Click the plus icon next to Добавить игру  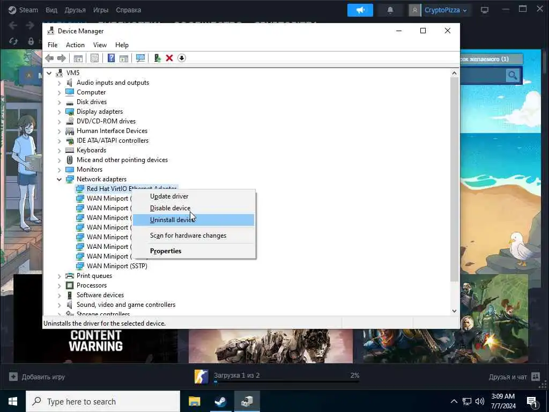13,377
